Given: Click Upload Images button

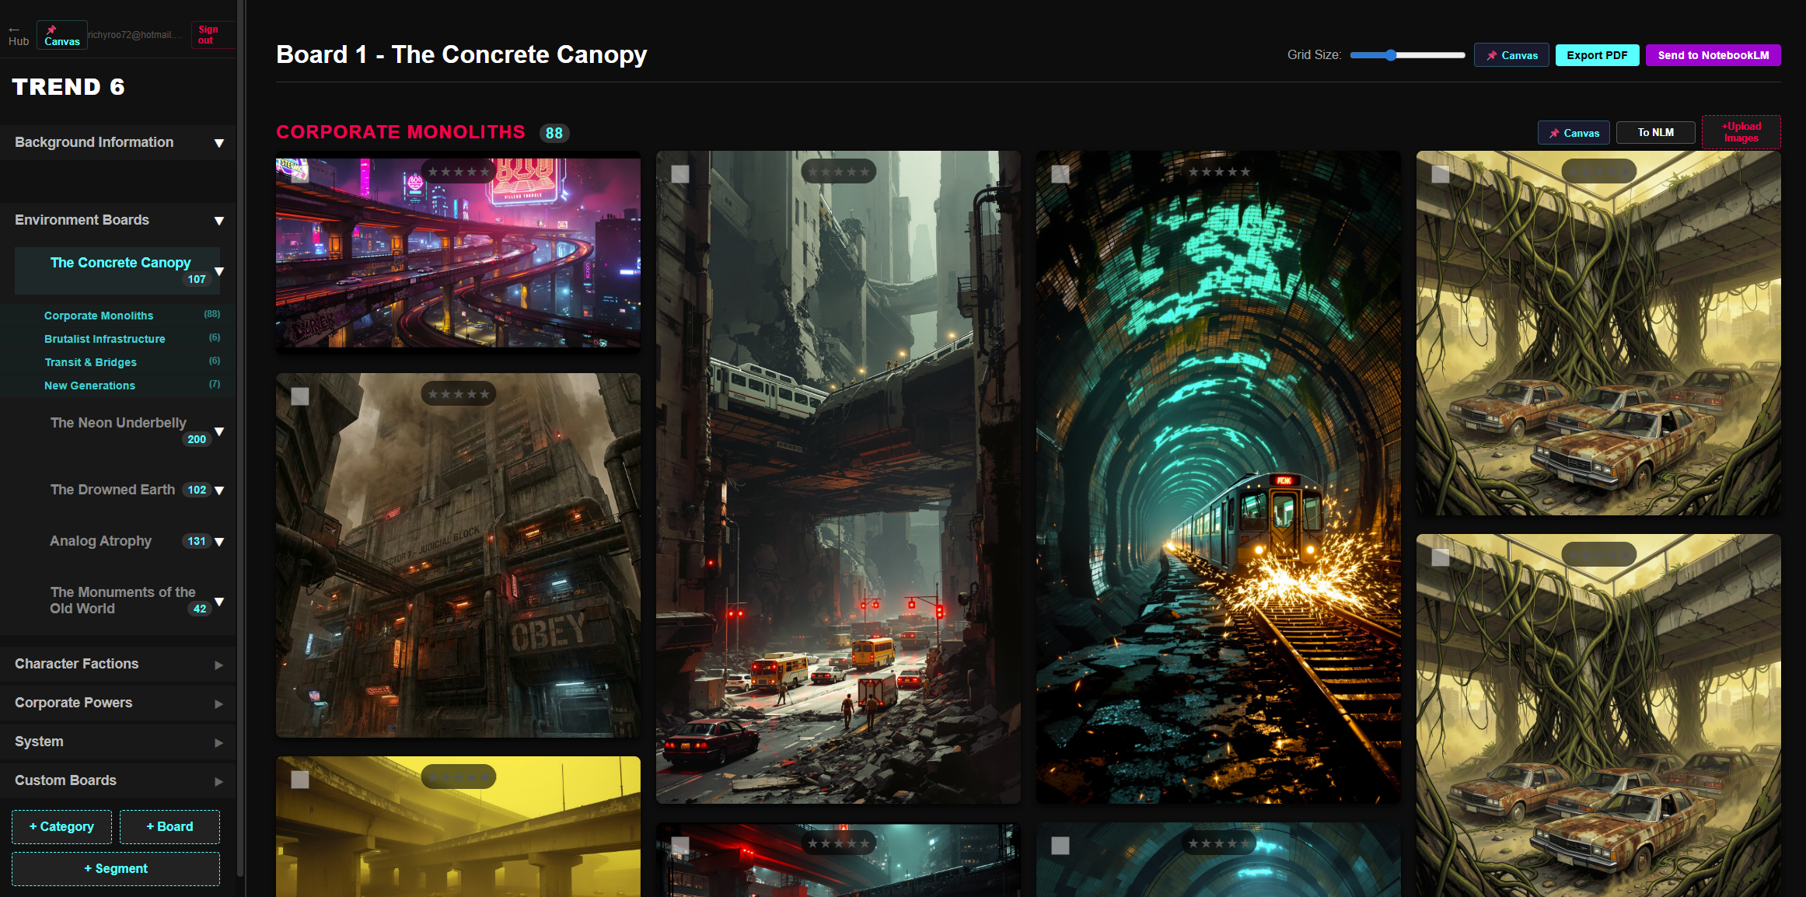Looking at the screenshot, I should (x=1741, y=132).
